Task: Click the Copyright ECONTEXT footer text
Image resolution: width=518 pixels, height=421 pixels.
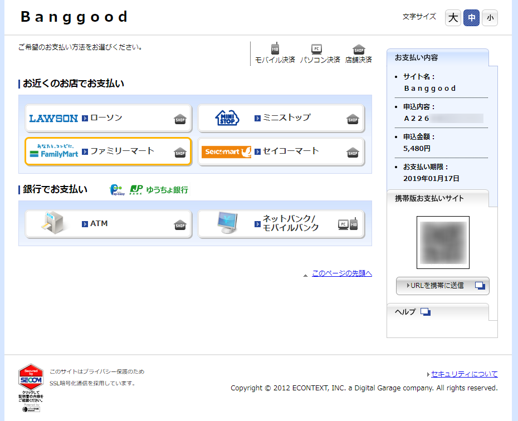Action: (x=364, y=388)
